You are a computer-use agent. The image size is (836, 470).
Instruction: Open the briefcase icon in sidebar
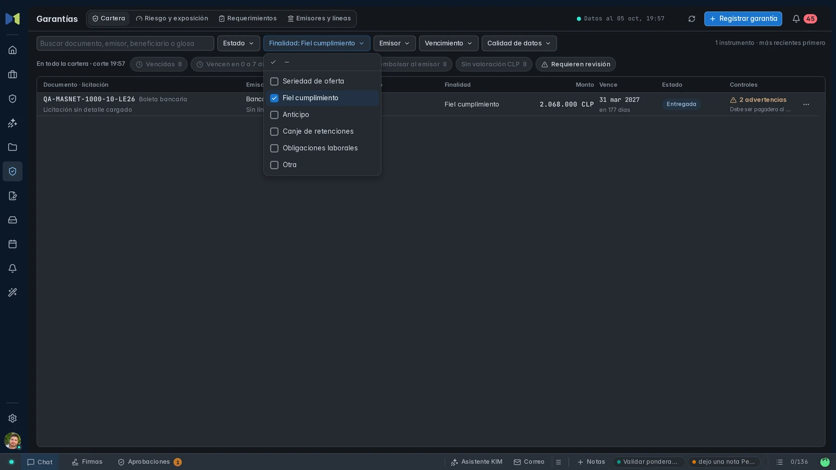(x=13, y=75)
